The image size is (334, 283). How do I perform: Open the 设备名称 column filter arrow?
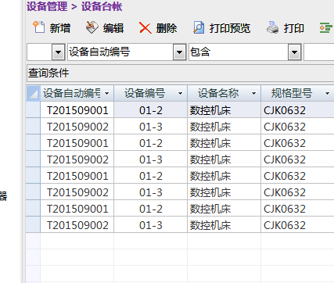pos(253,93)
